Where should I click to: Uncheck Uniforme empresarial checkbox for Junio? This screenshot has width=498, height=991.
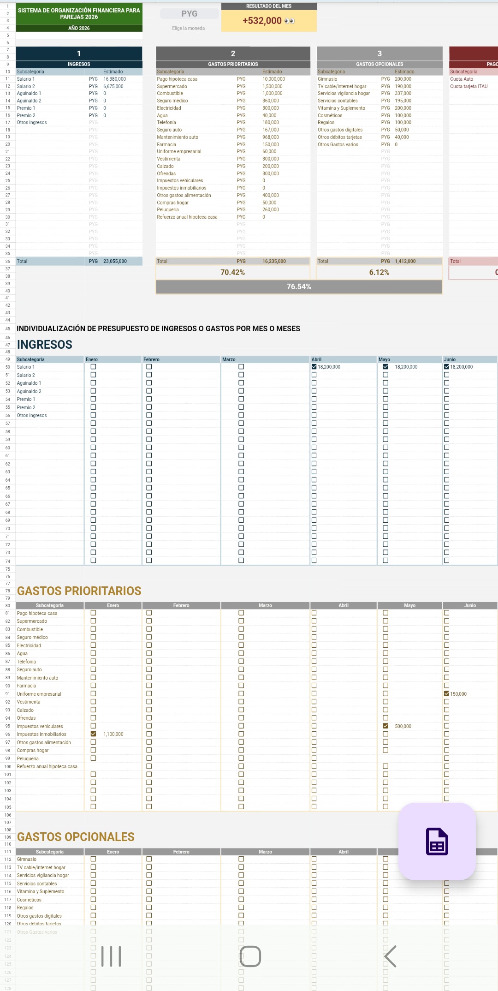pos(446,693)
